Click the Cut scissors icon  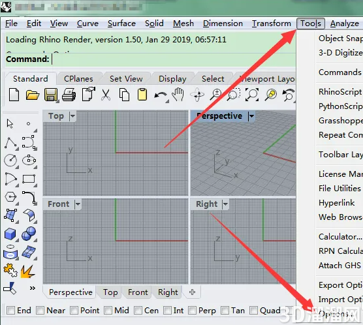point(106,95)
